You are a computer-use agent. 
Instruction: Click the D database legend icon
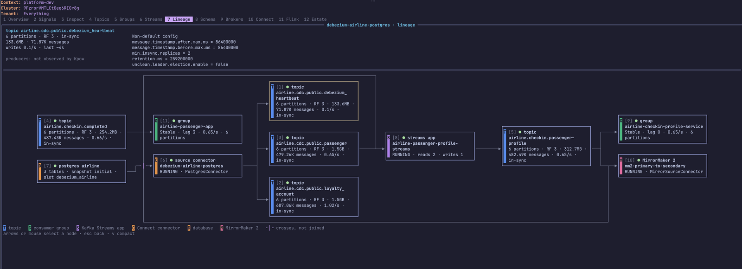(189, 228)
